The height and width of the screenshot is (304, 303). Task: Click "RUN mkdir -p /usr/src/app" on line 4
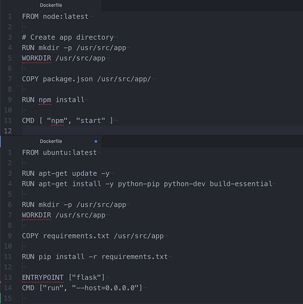74,48
